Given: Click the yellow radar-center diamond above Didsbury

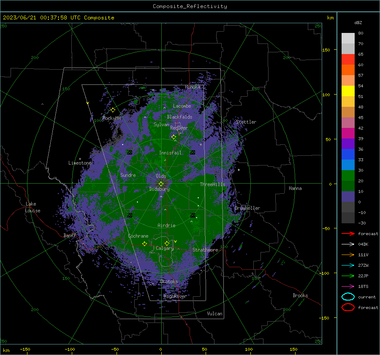Looking at the screenshot, I should [161, 184].
